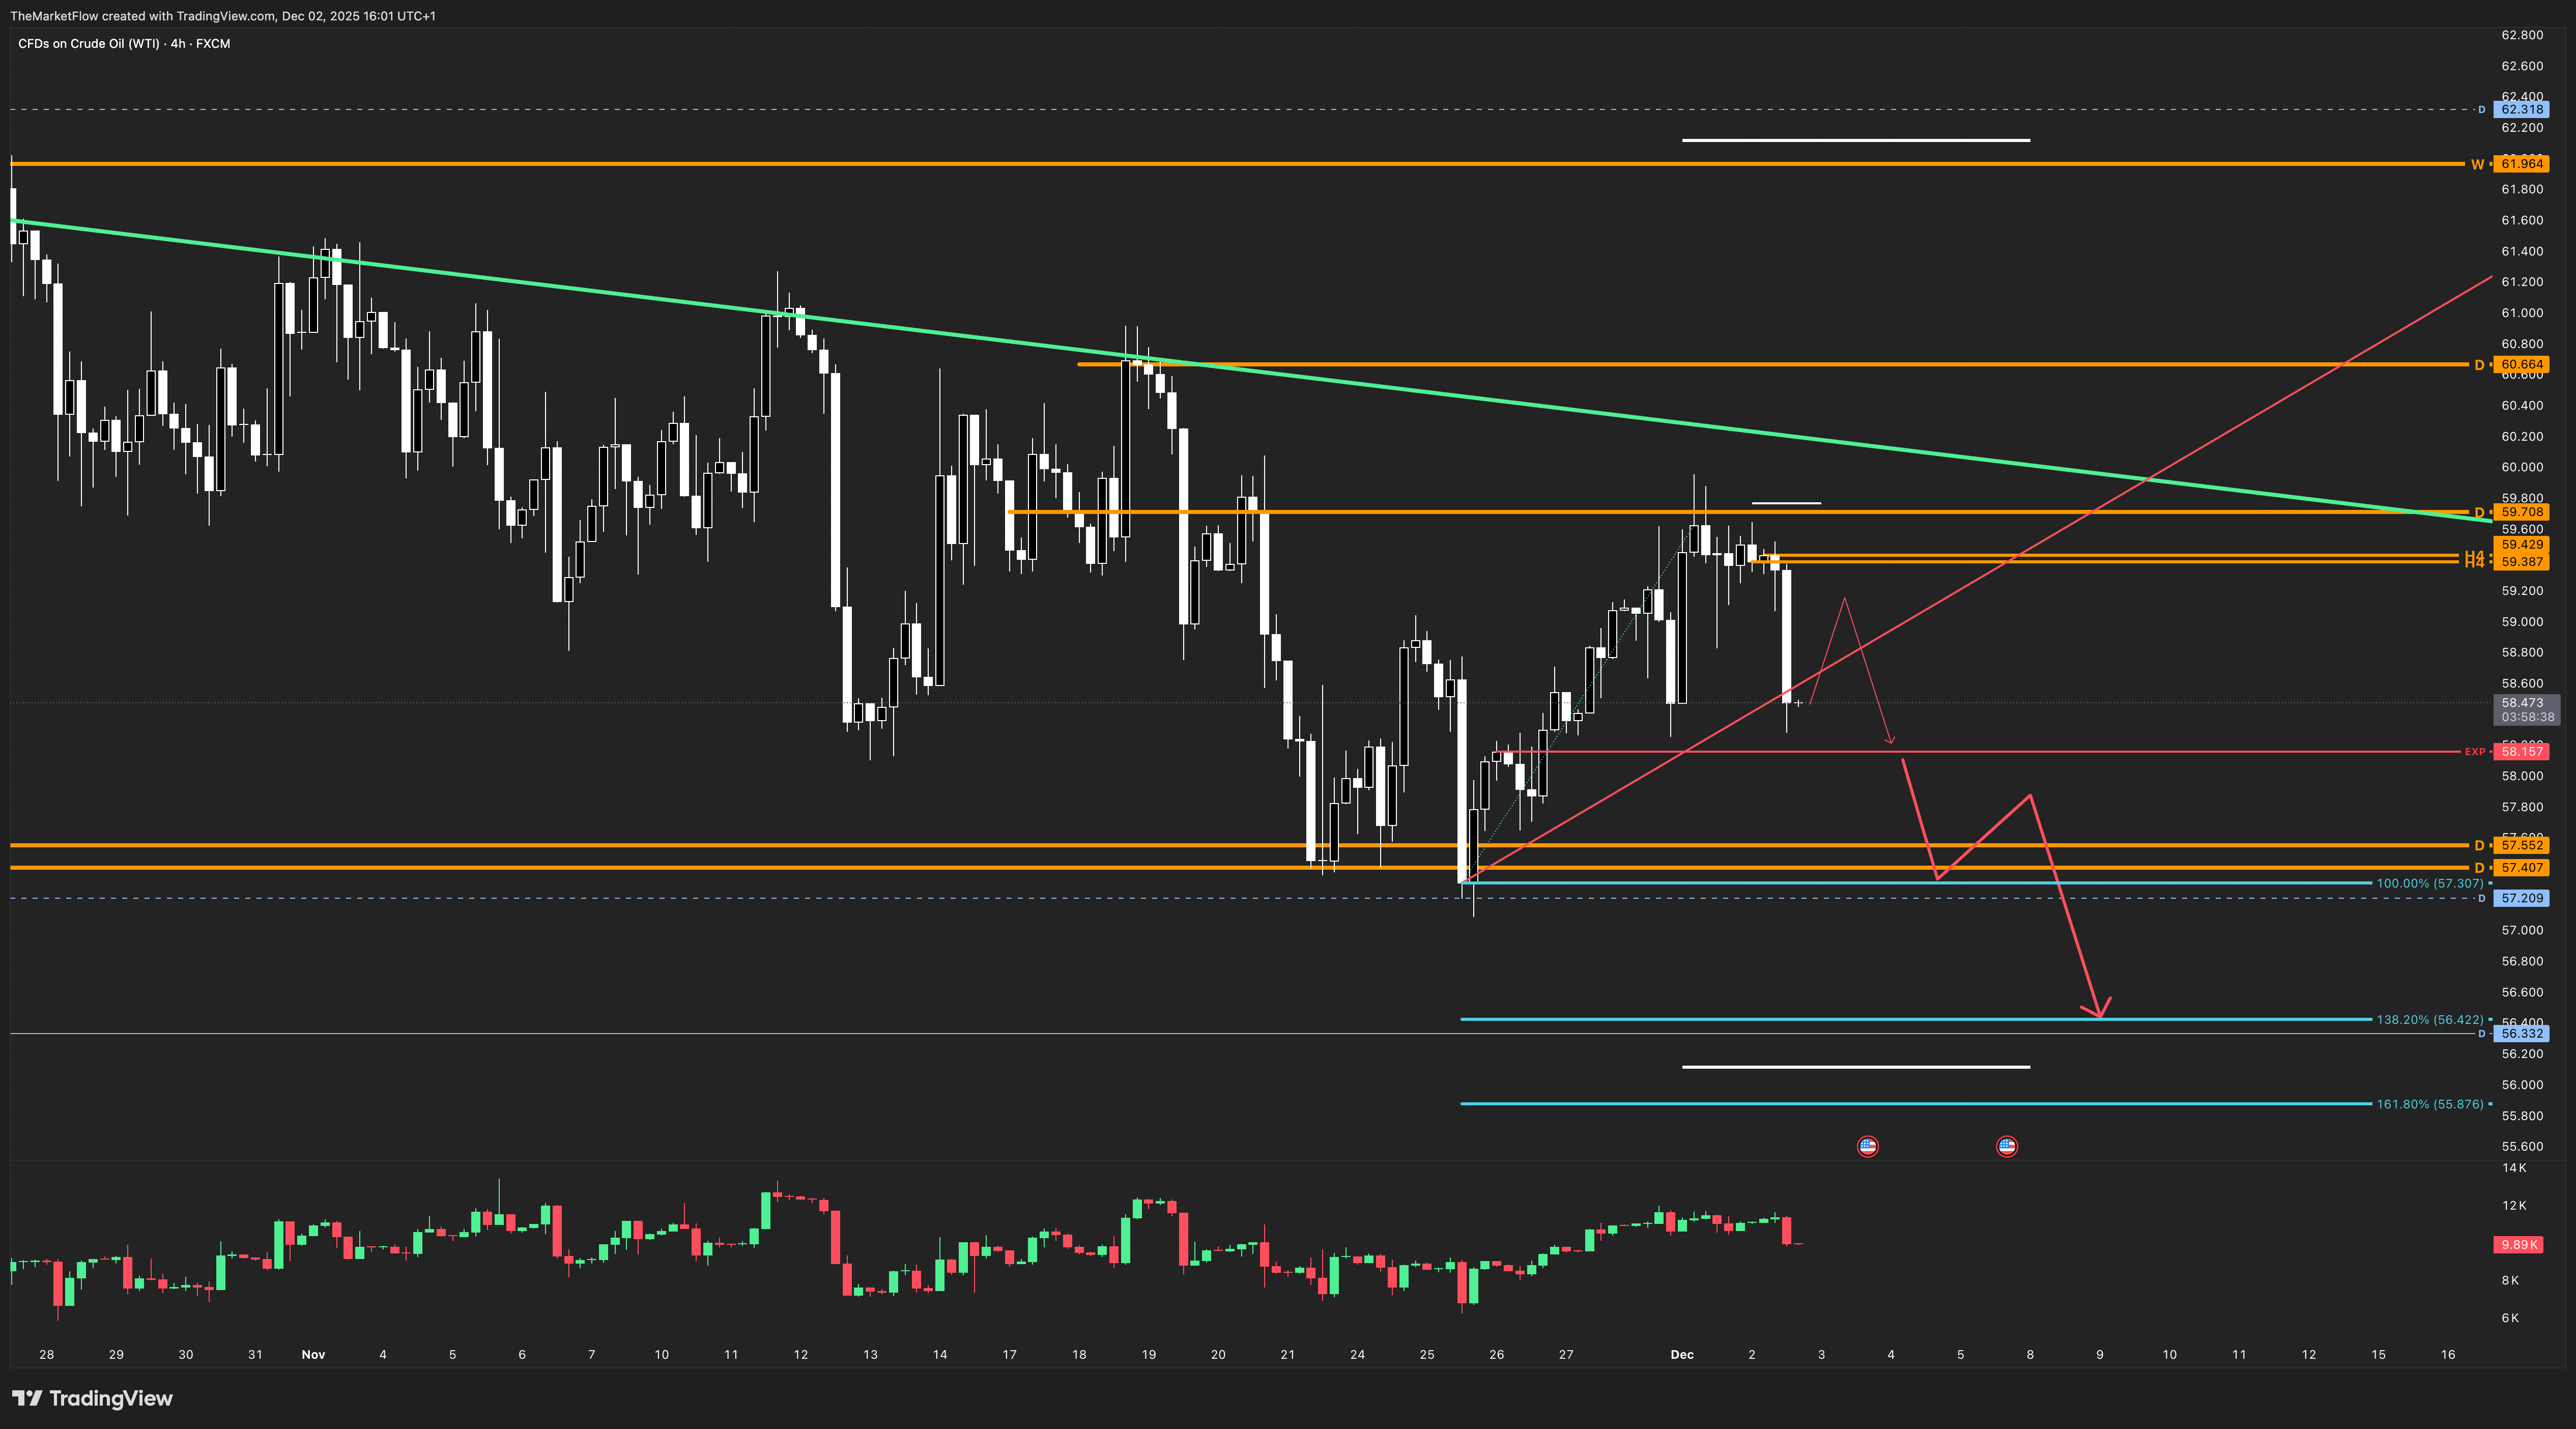Select the orange 59.708 daily level label
The width and height of the screenshot is (2576, 1429).
click(x=2522, y=512)
